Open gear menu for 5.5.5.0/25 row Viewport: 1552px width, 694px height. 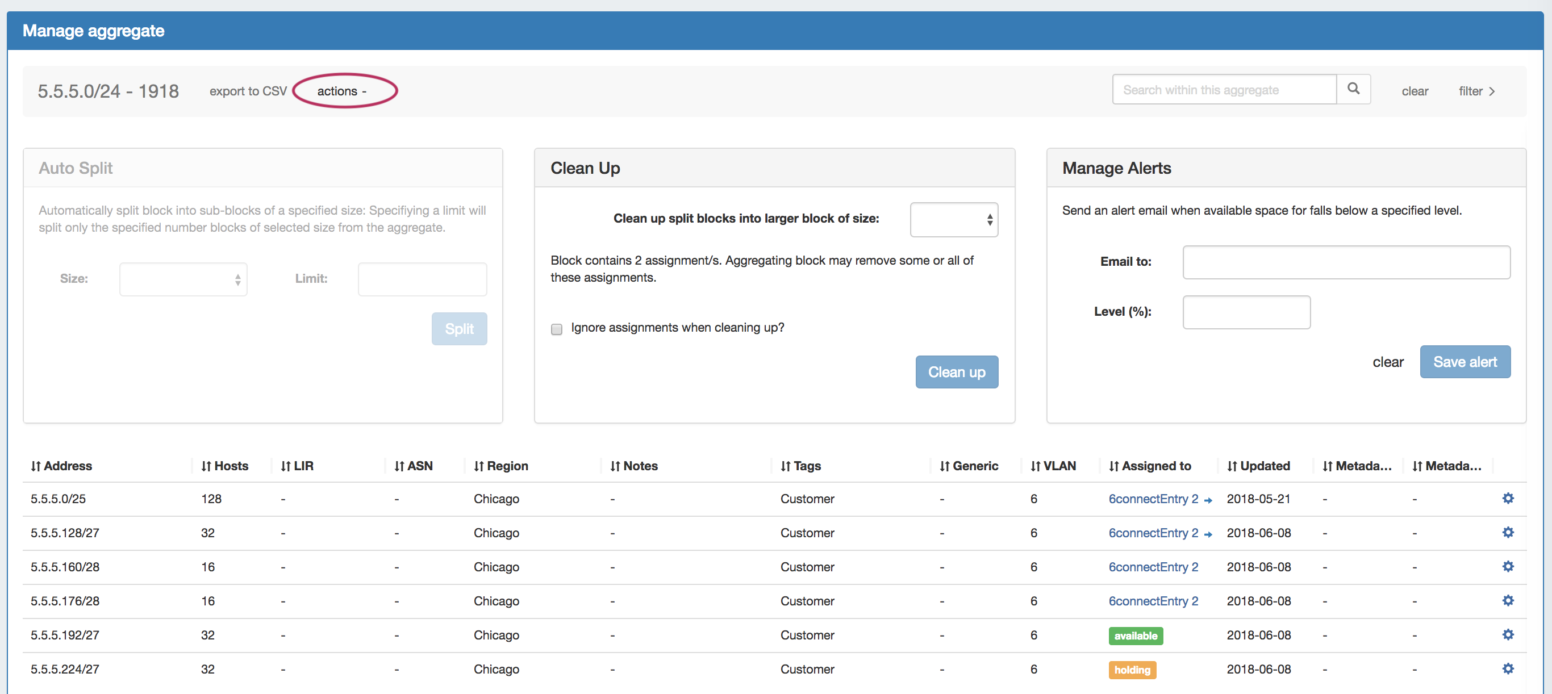[1508, 498]
